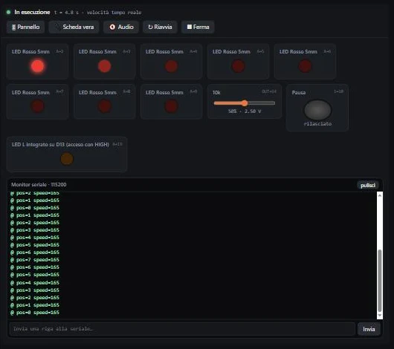Click the orange built-in D13 LED indicator
Image resolution: width=394 pixels, height=349 pixels.
point(67,159)
